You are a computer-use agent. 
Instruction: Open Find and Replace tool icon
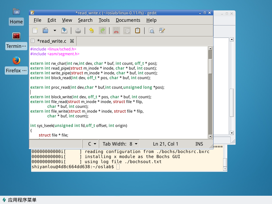pos(162,31)
